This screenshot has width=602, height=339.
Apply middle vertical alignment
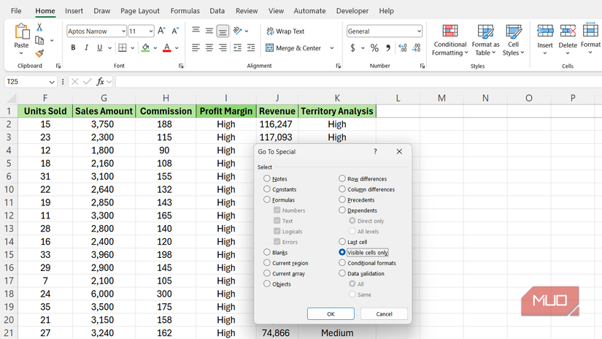(x=209, y=31)
